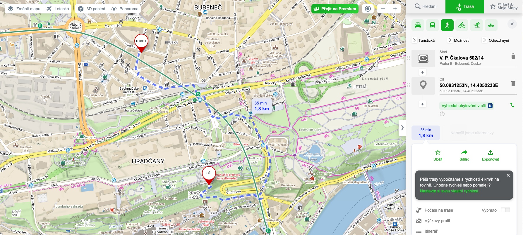Screen dimensions: 523x235
Task: Swap start and destination order
Action: (x=512, y=105)
